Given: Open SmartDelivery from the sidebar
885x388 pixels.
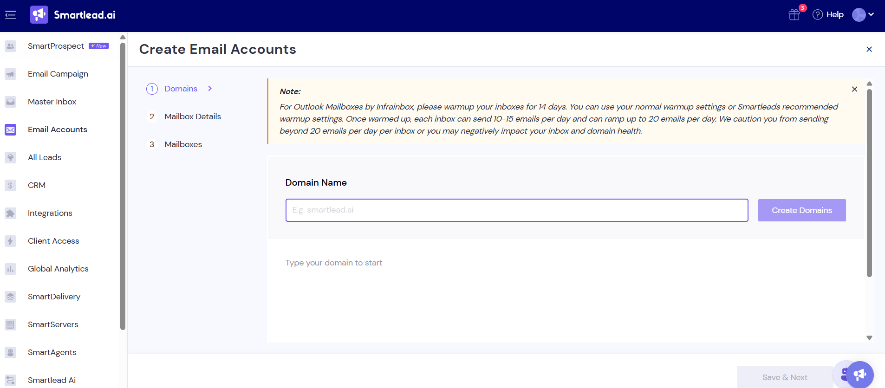Looking at the screenshot, I should (x=54, y=297).
